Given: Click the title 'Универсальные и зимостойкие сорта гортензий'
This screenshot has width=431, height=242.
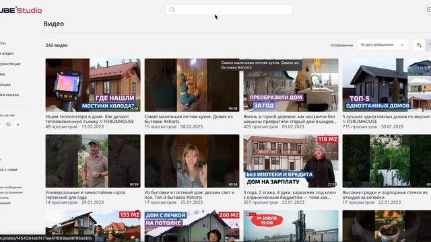Looking at the screenshot, I should (86, 195).
